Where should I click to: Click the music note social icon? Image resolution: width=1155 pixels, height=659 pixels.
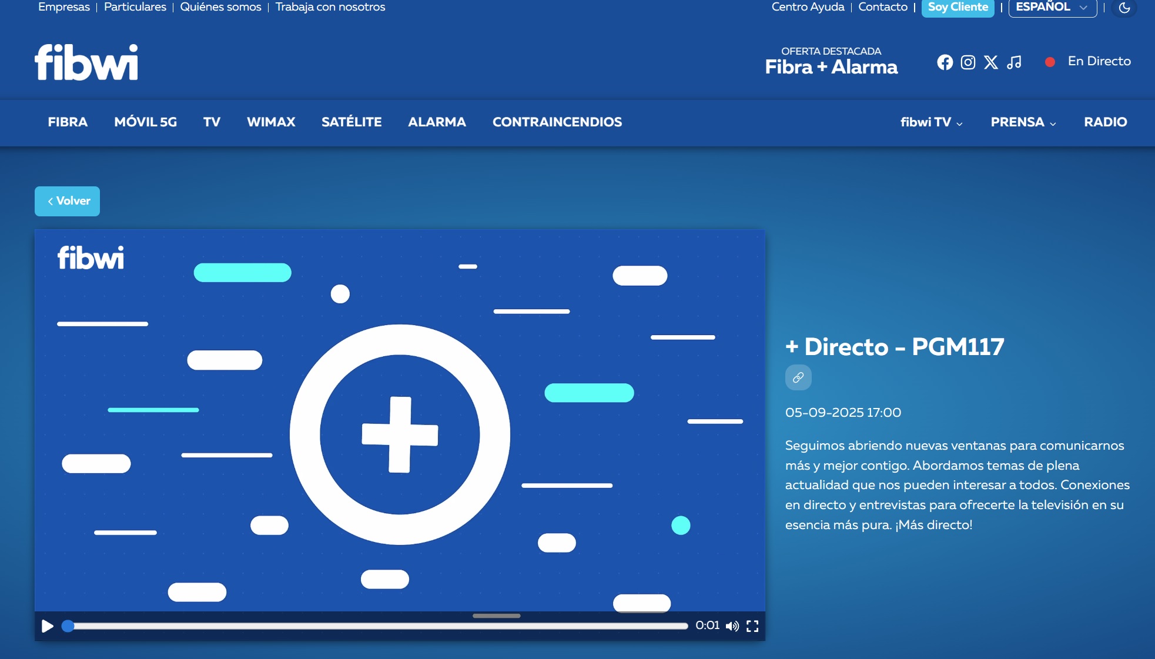(x=1014, y=62)
